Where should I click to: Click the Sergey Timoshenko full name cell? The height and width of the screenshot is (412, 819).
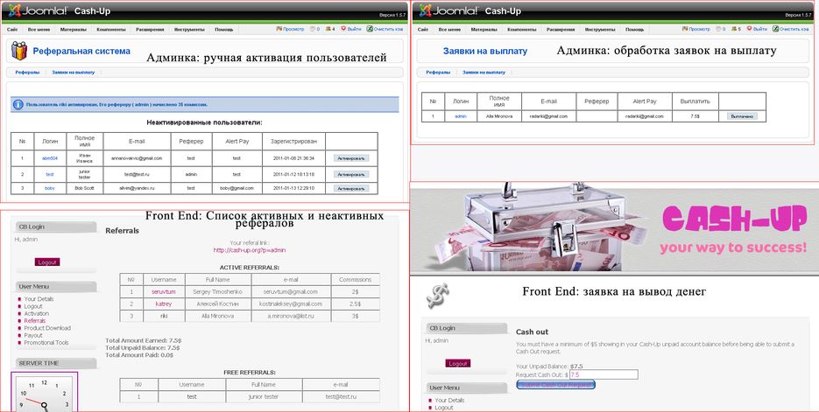[218, 292]
